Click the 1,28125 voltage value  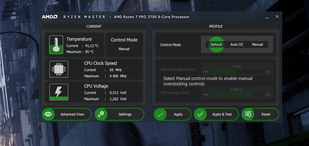237,90
